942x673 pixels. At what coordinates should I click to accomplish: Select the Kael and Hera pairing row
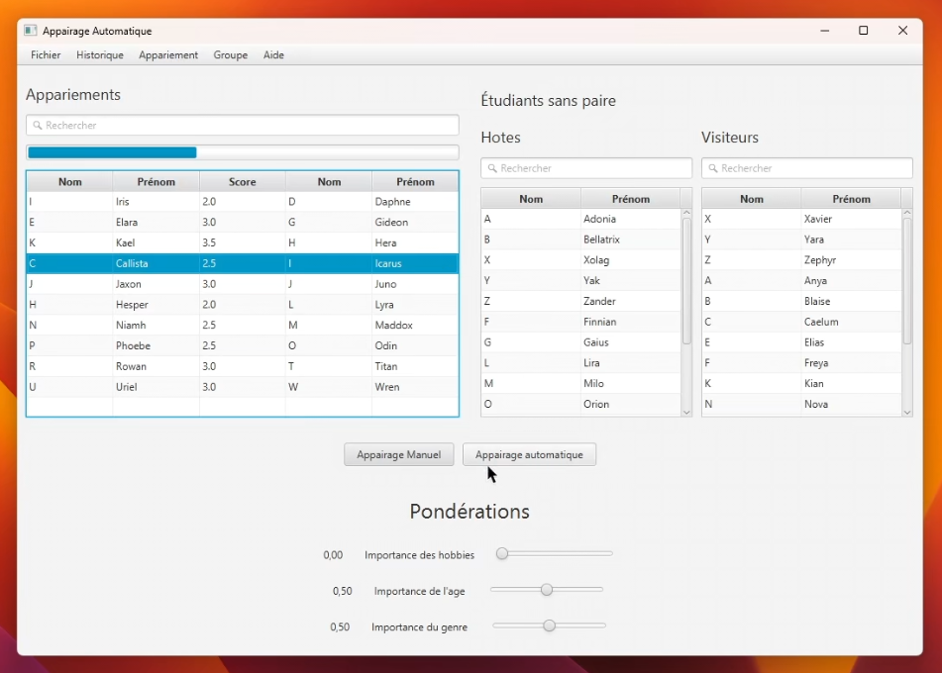tap(242, 242)
